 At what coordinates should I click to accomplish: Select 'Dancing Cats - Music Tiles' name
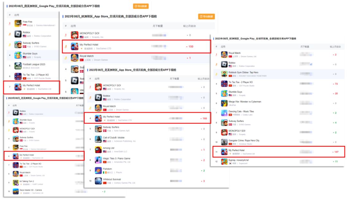(x=241, y=111)
